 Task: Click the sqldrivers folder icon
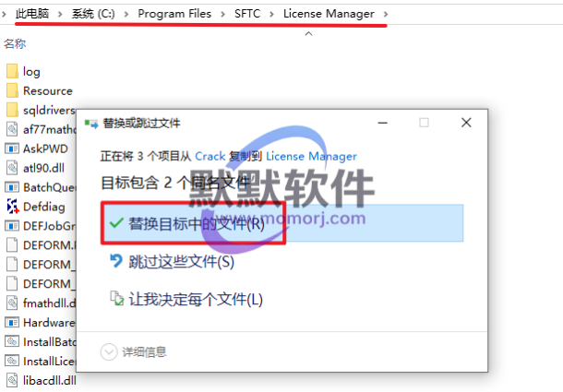(12, 110)
